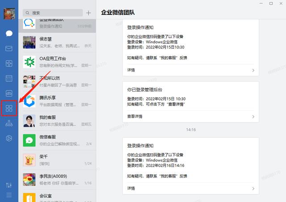This screenshot has height=202, width=286.
Task: Click the user profile avatar at top-left
Action: pyautogui.click(x=9, y=13)
